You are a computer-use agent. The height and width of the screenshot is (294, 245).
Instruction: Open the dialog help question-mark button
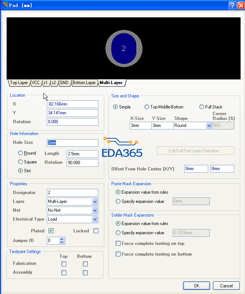[232, 5]
